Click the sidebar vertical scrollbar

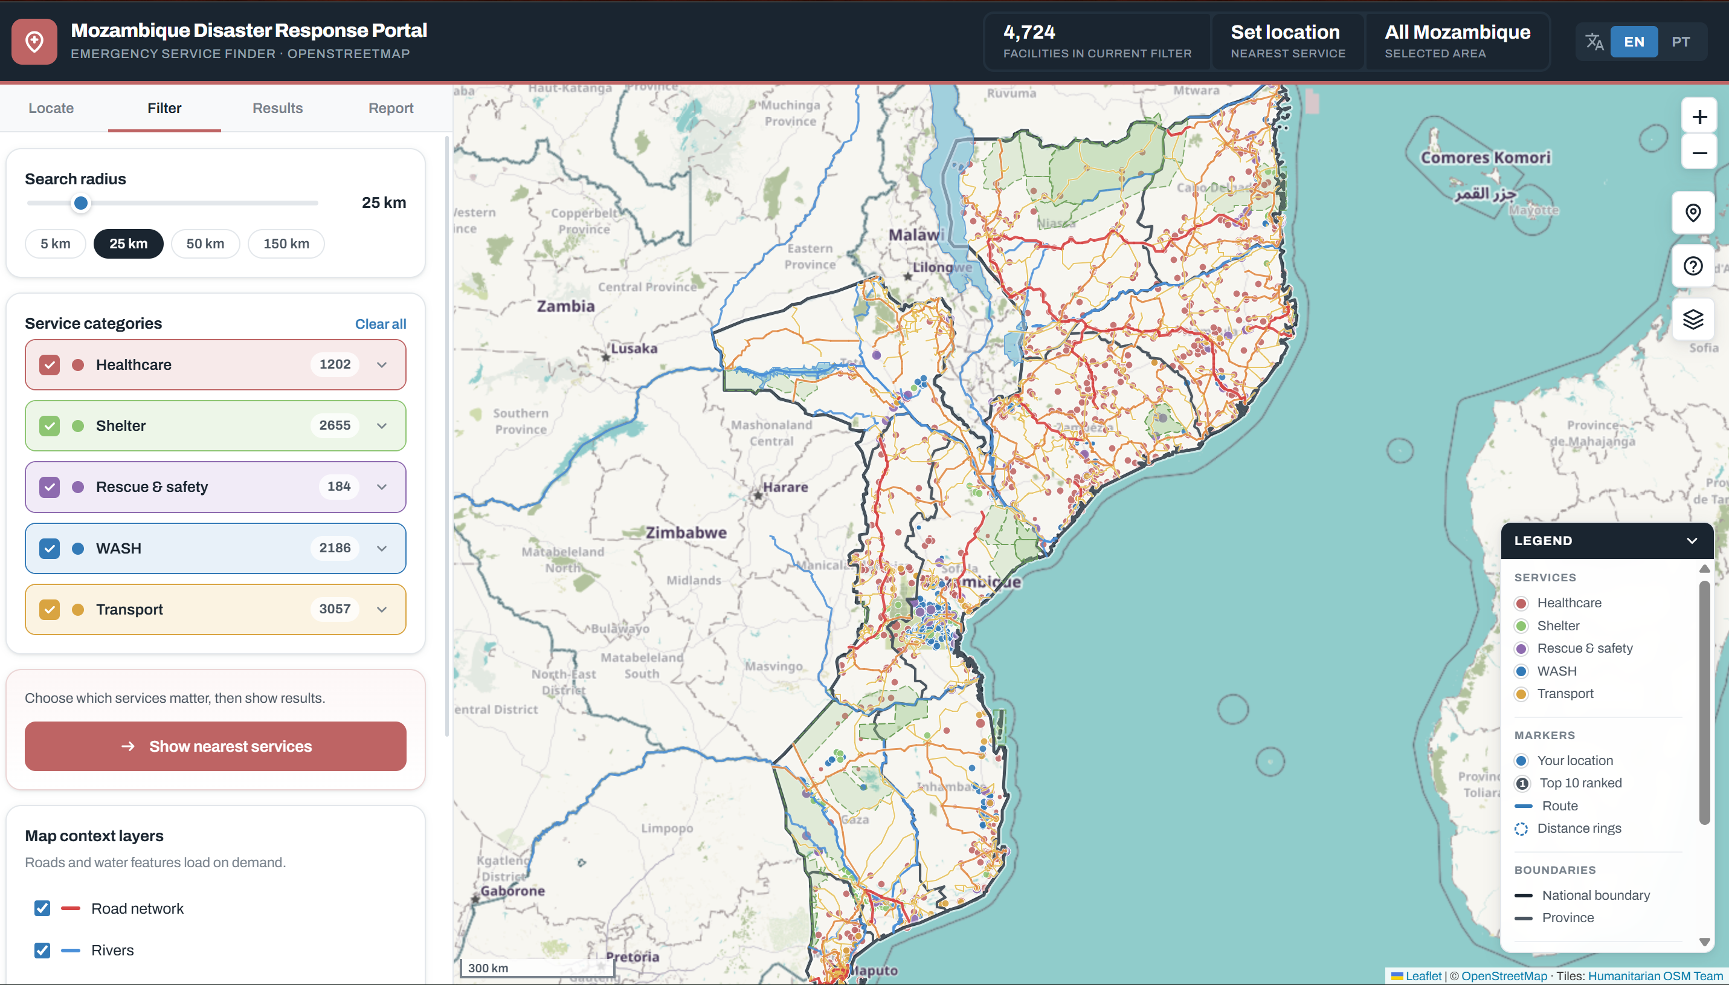click(x=447, y=436)
